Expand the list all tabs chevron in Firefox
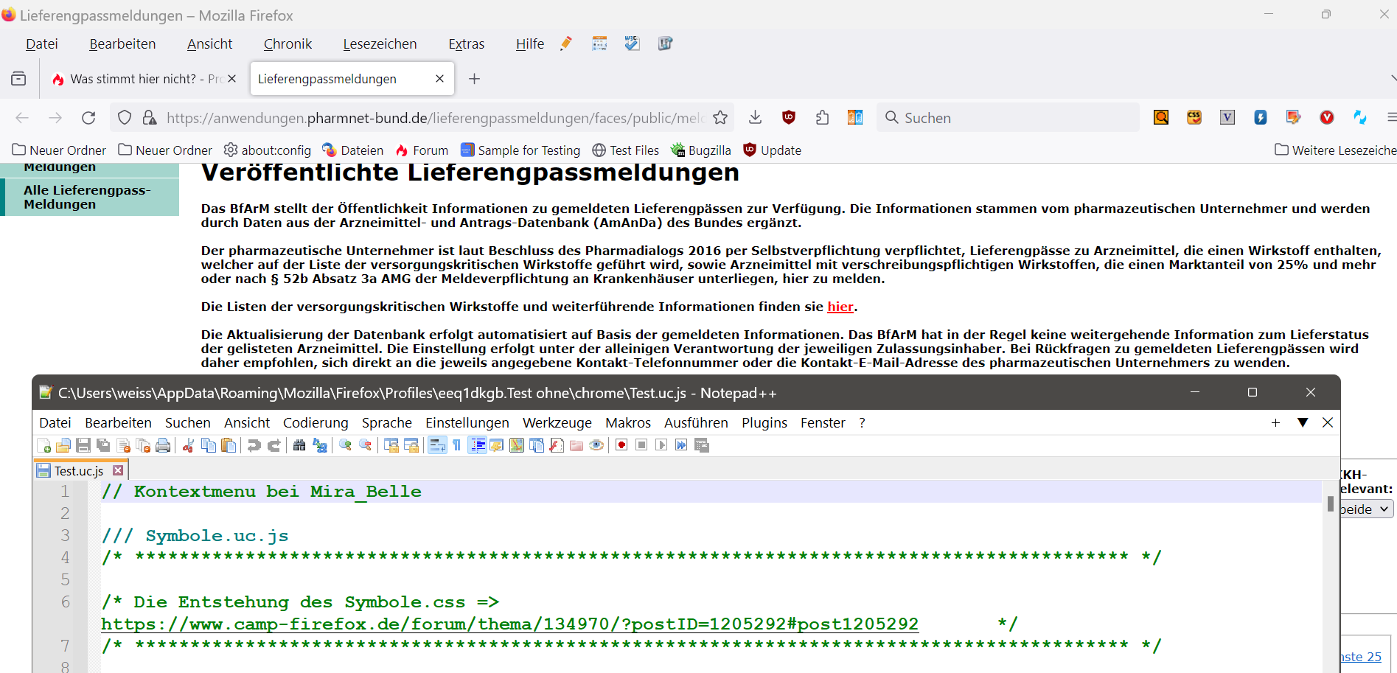Viewport: 1397px width, 673px height. pos(1392,78)
